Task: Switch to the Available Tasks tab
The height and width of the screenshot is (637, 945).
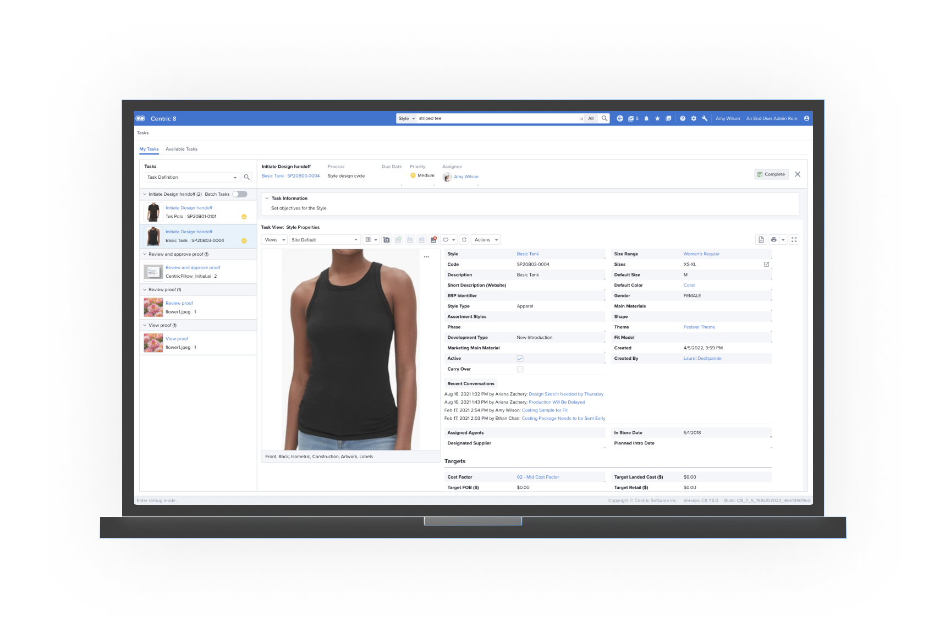Action: [182, 149]
